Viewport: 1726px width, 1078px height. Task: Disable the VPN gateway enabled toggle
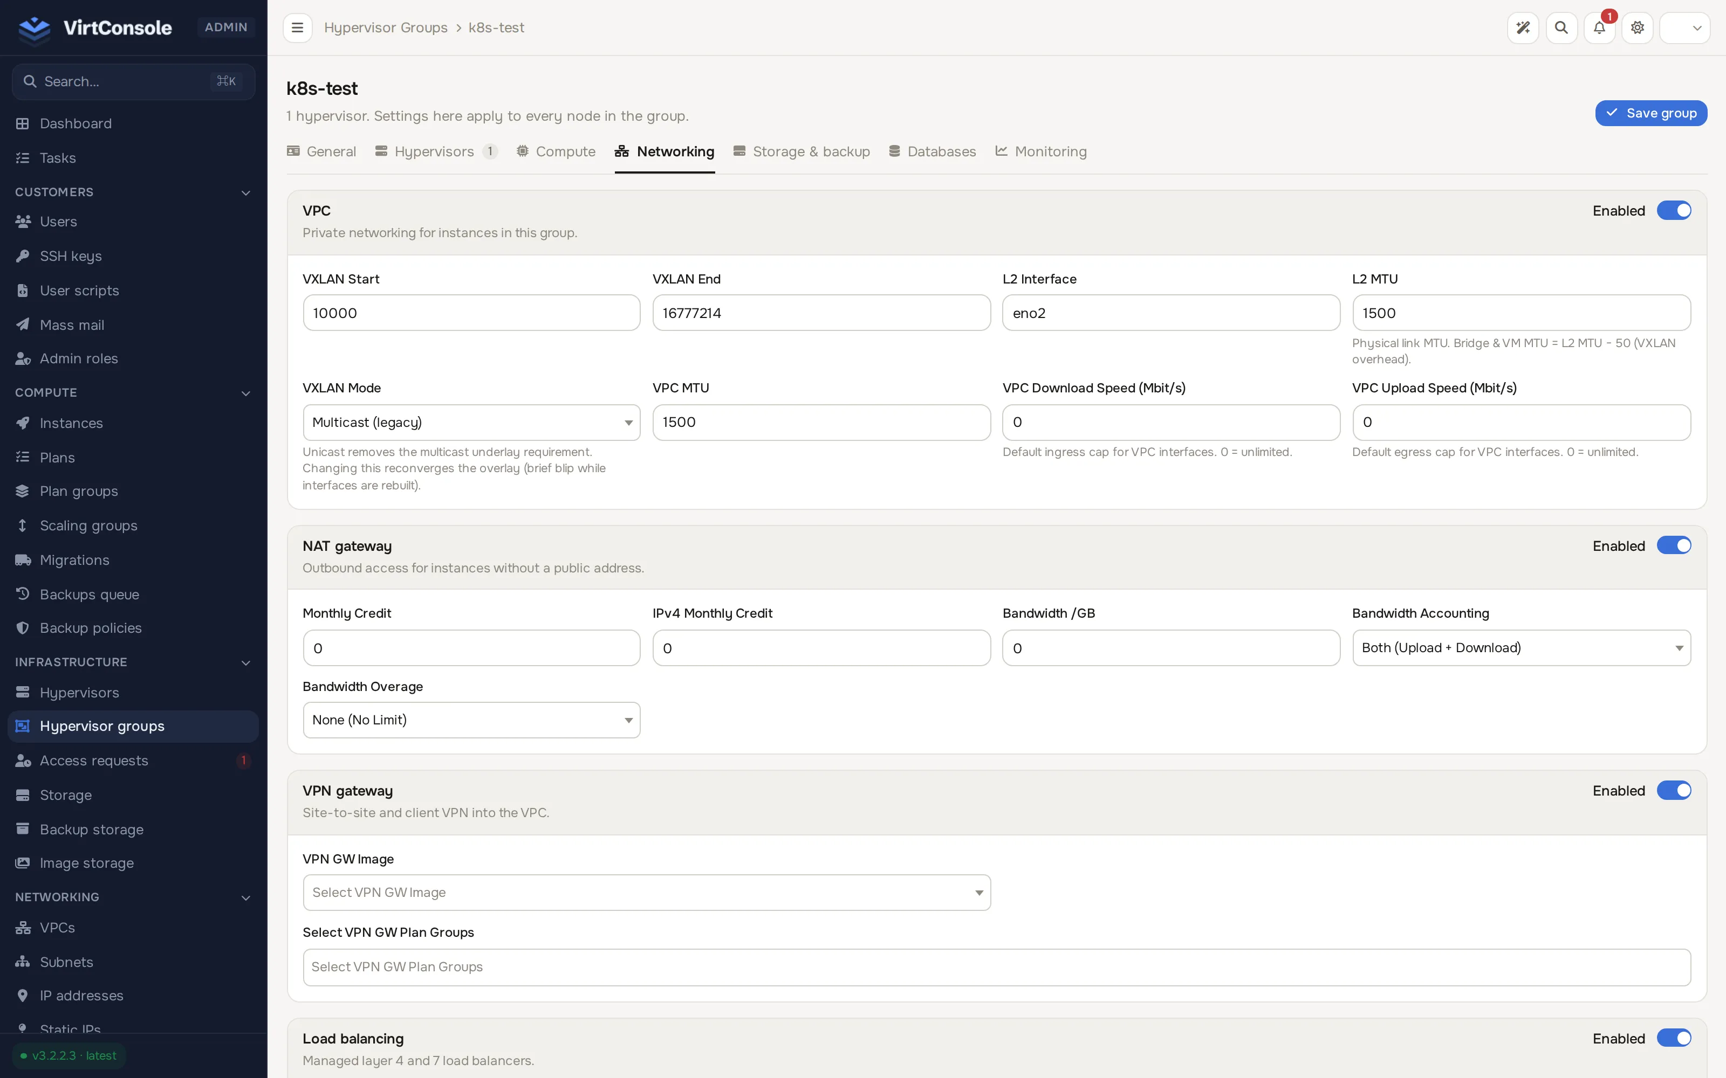click(x=1673, y=790)
